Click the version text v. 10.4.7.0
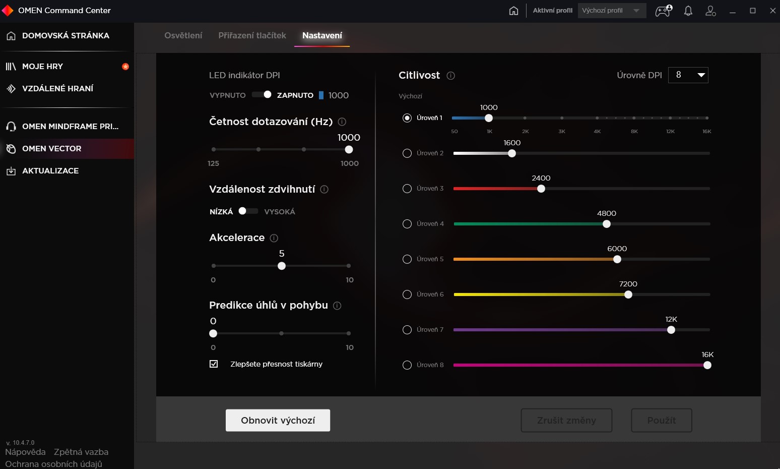The image size is (780, 469). [x=21, y=443]
